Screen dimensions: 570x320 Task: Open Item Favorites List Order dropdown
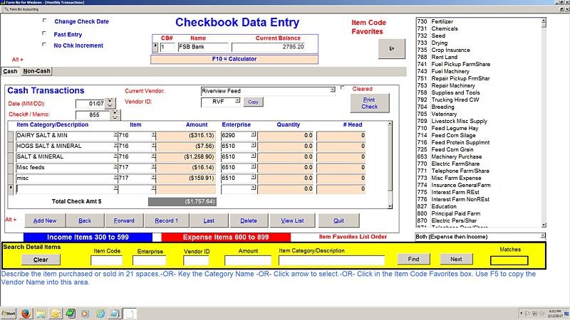[x=543, y=236]
